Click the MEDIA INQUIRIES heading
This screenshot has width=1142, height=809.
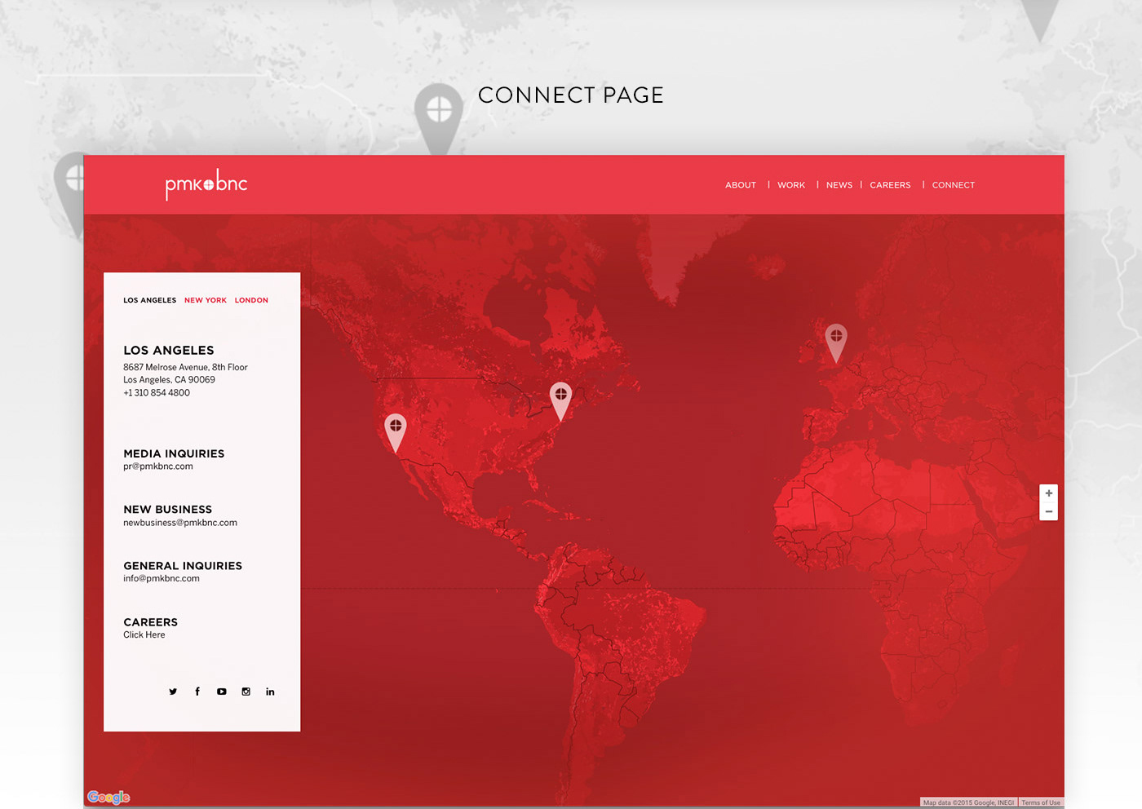coord(174,454)
